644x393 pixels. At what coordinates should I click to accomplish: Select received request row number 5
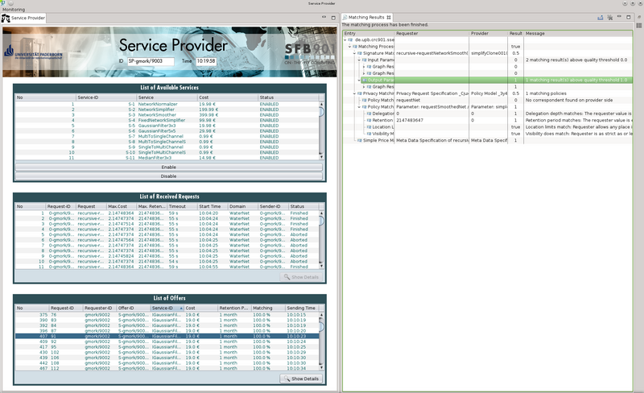pyautogui.click(x=167, y=234)
